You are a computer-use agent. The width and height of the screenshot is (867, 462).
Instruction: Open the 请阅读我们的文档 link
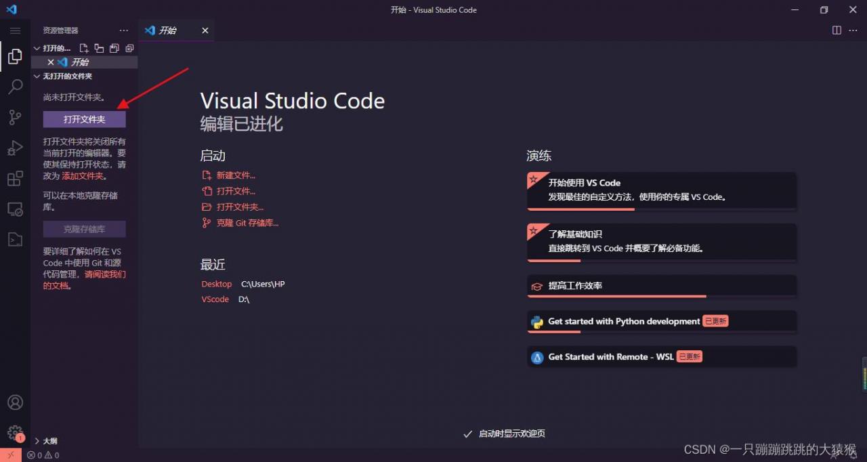pyautogui.click(x=85, y=280)
